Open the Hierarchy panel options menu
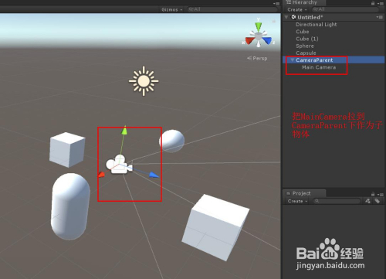The height and width of the screenshot is (279, 386). 380,3
